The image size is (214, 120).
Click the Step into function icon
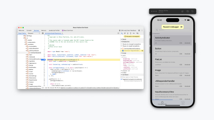128,33
